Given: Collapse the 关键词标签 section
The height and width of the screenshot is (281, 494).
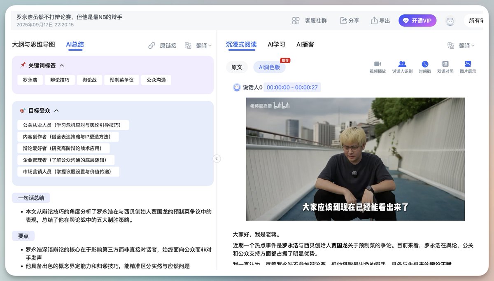Looking at the screenshot, I should pos(62,65).
